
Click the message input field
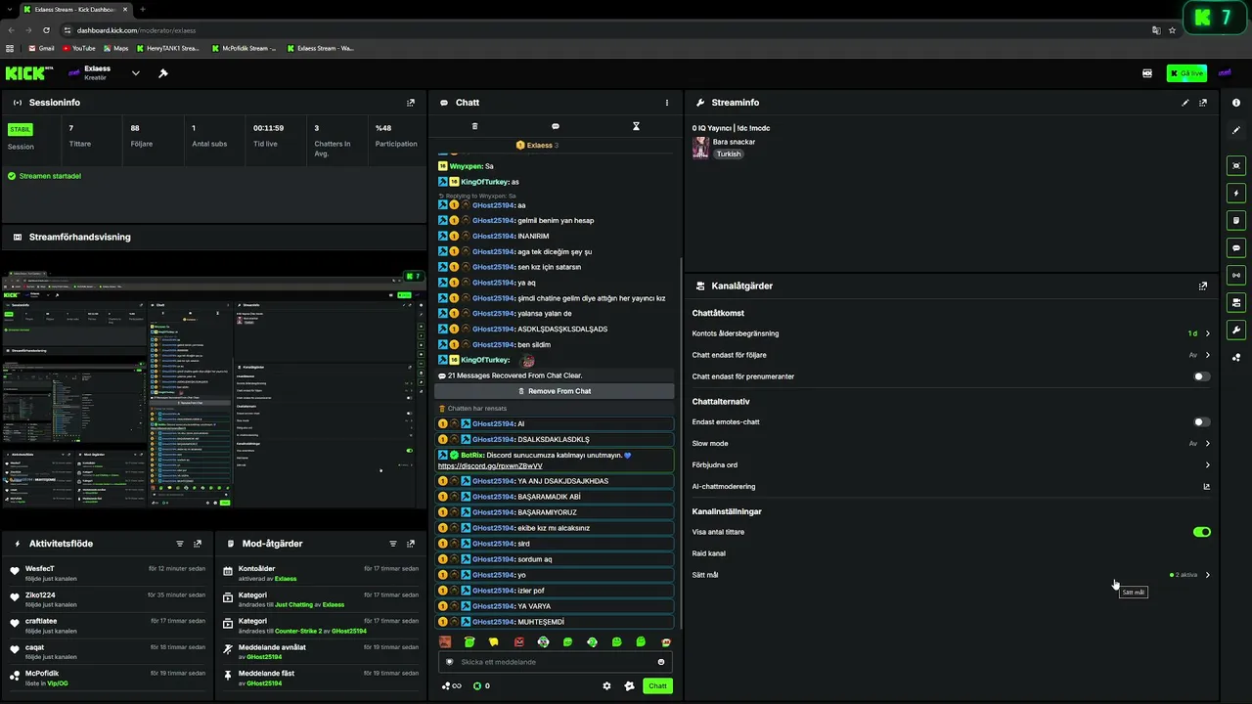click(555, 662)
